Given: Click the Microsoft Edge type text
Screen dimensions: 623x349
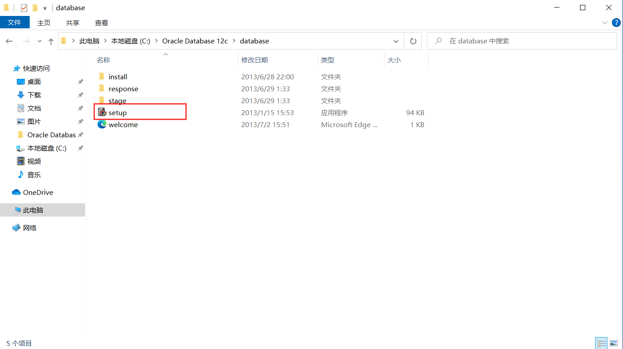Looking at the screenshot, I should [x=349, y=124].
